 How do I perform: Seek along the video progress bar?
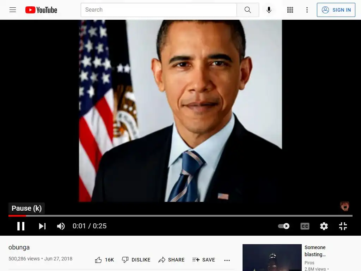(180, 216)
